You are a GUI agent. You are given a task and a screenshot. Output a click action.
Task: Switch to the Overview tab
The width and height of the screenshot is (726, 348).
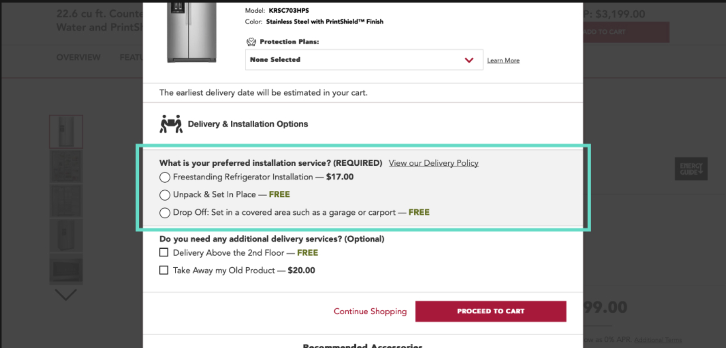coord(78,57)
